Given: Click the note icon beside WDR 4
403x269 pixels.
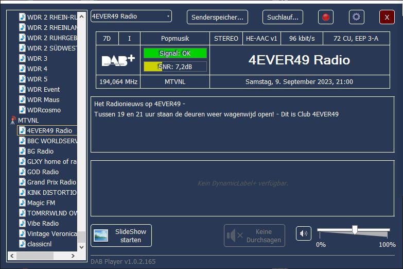Looking at the screenshot, I should coord(22,69).
